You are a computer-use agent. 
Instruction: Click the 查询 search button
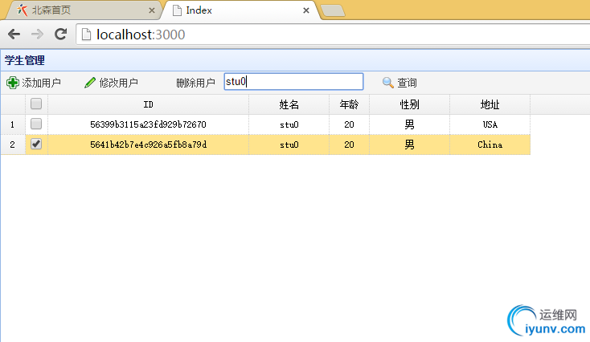(x=399, y=83)
